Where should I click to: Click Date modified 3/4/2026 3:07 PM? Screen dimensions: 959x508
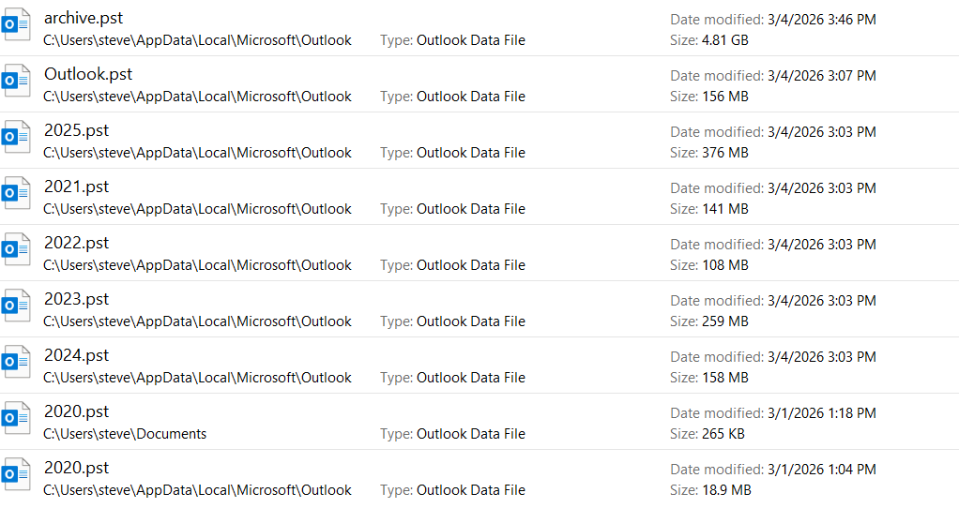(773, 76)
